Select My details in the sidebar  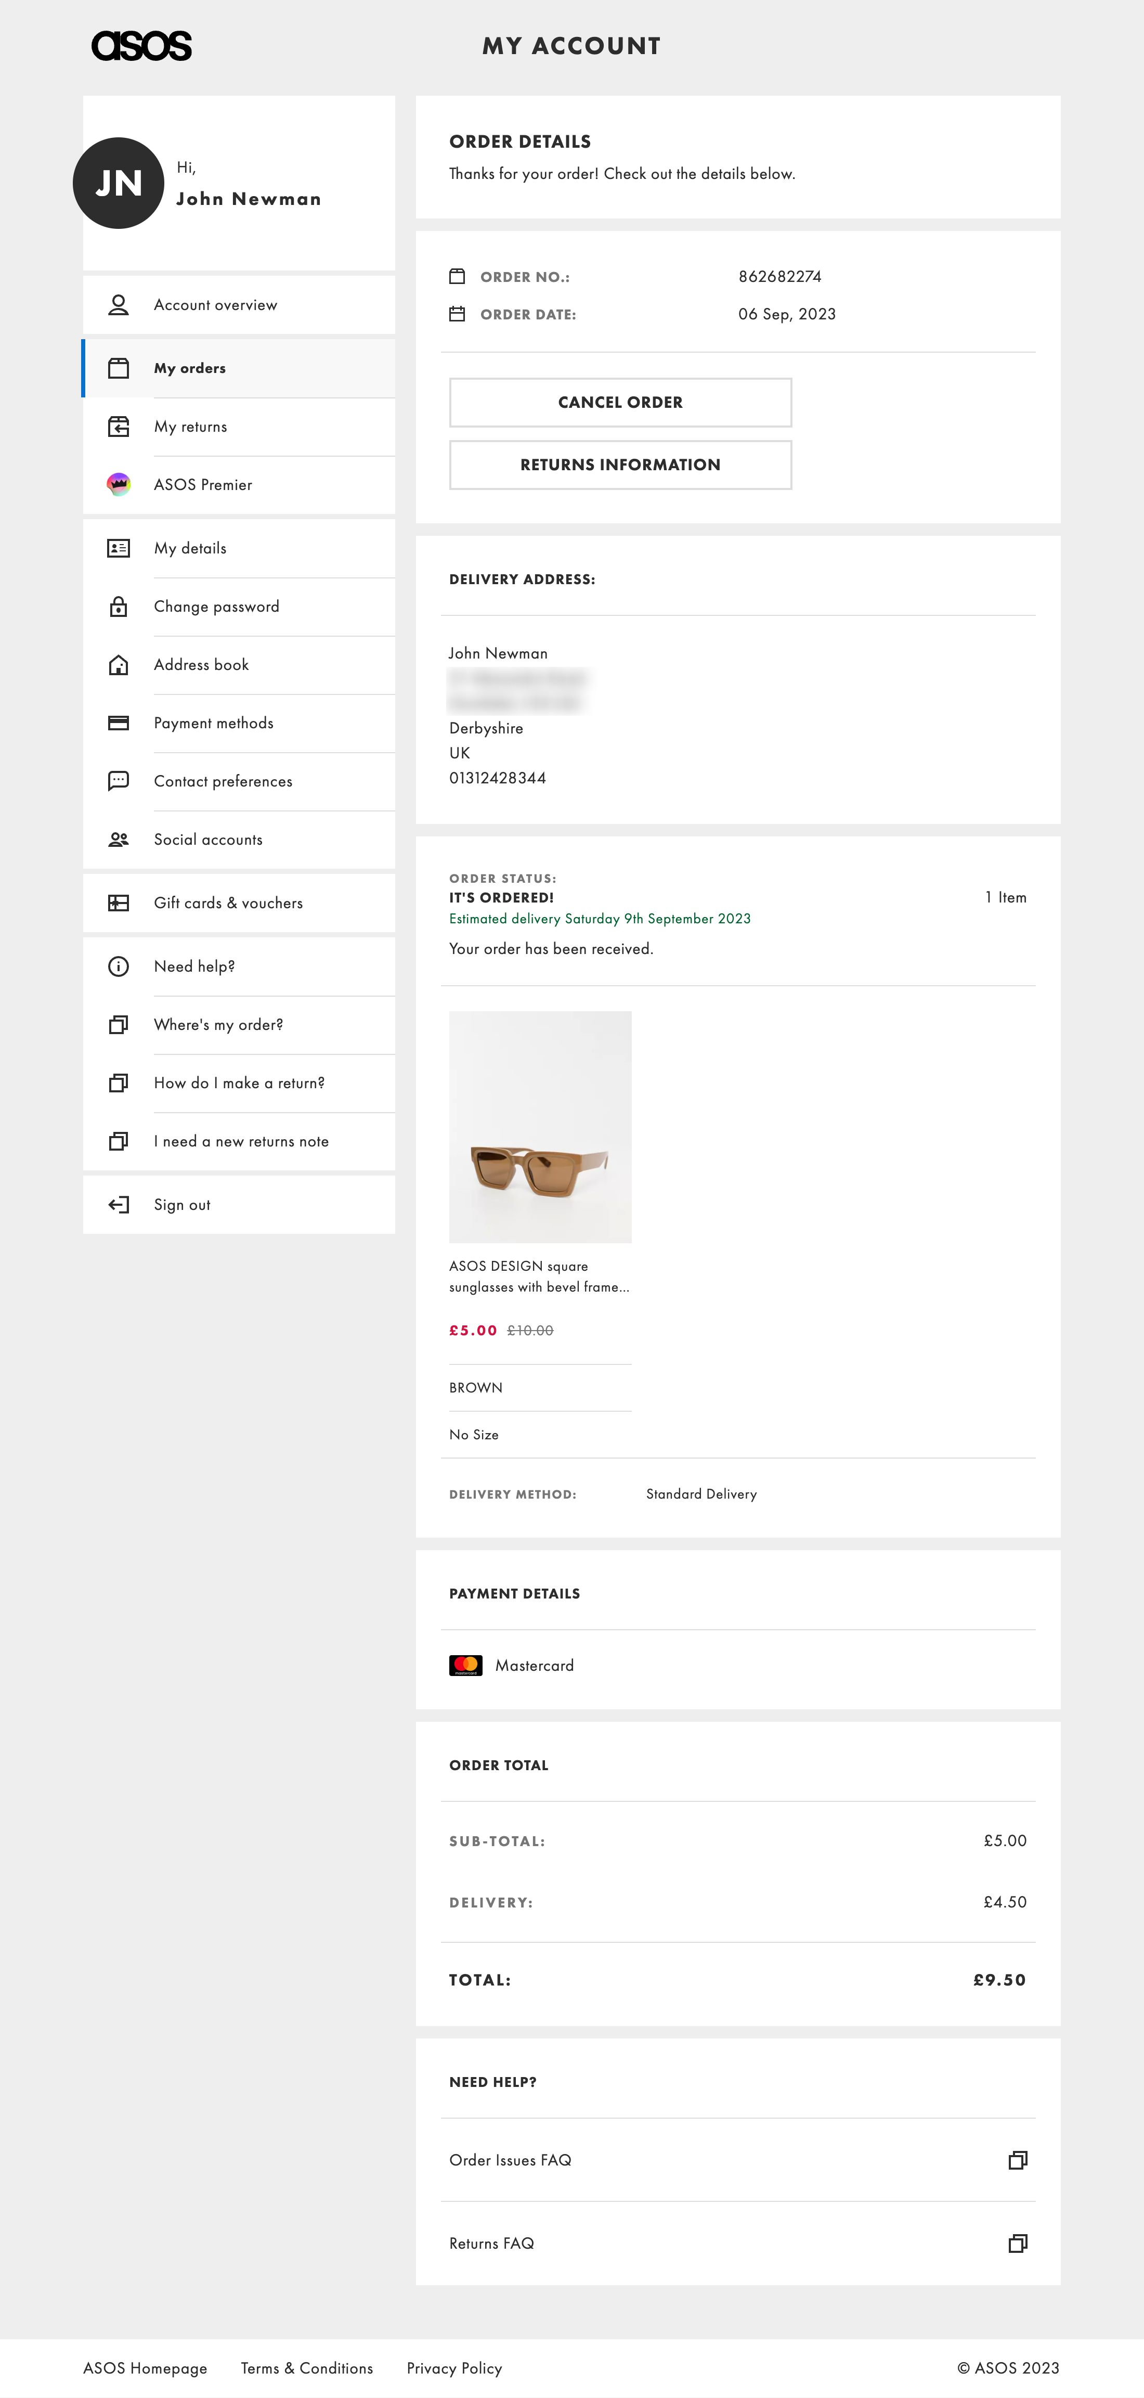coord(190,548)
